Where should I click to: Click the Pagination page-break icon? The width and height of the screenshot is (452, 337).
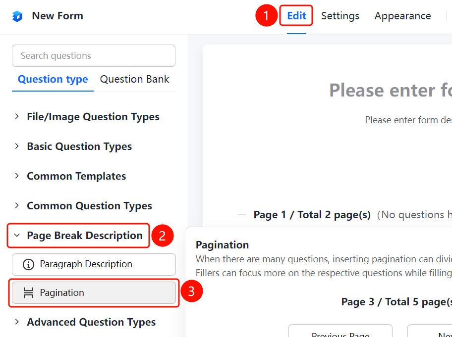click(x=28, y=292)
